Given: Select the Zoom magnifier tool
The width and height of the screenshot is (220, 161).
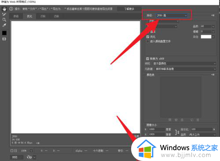Looking at the screenshot, I should tap(4, 20).
